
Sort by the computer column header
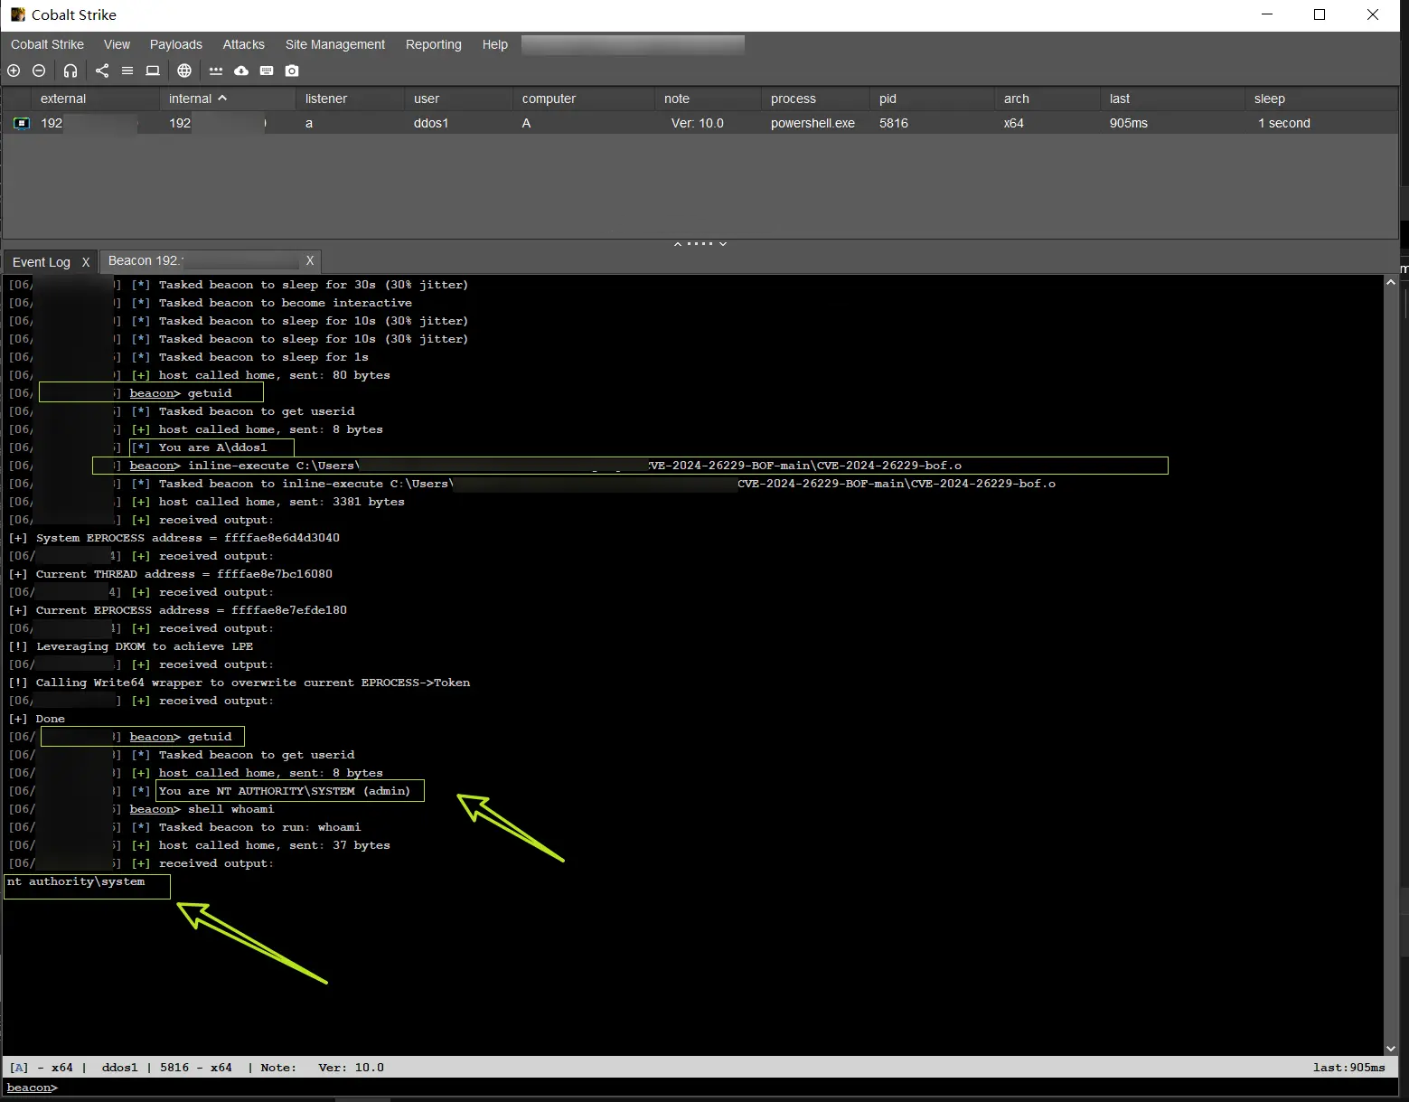[584, 99]
